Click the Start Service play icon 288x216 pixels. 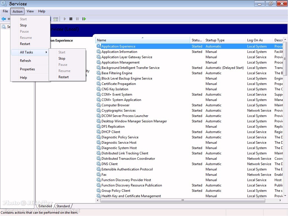coord(65,19)
